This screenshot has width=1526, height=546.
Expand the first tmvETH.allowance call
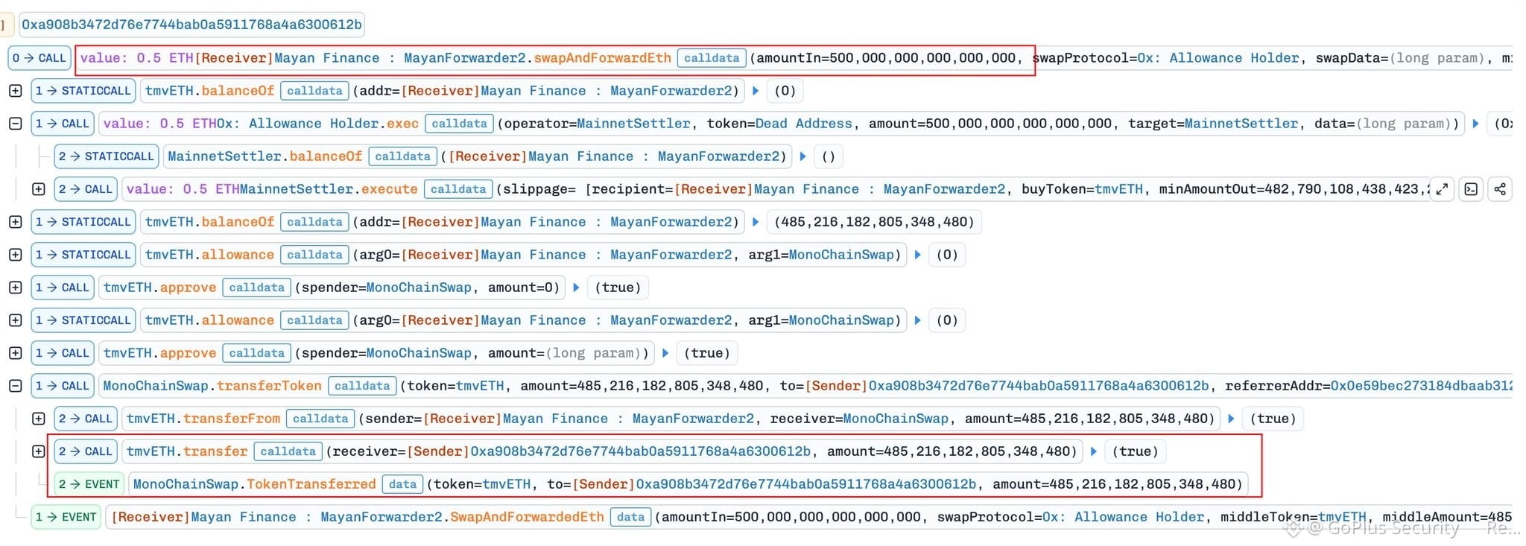tap(15, 255)
